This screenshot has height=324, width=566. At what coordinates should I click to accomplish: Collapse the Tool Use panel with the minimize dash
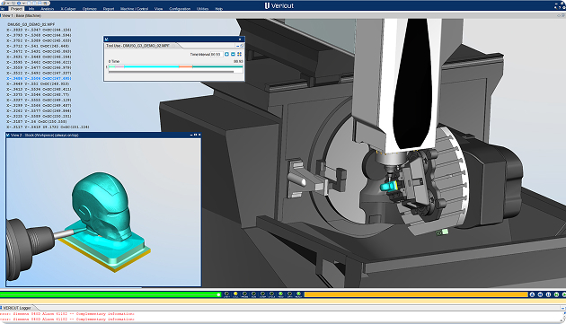pyautogui.click(x=237, y=46)
